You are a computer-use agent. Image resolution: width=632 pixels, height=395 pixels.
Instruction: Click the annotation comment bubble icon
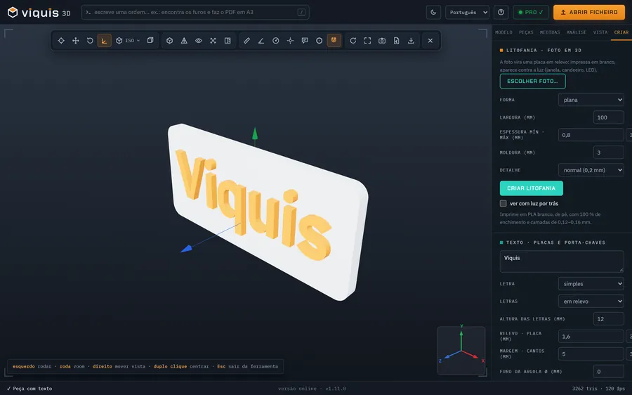click(x=305, y=41)
